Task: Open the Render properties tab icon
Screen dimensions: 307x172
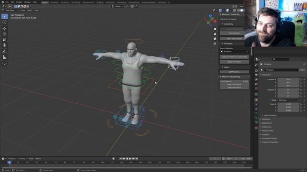Action: tap(256, 70)
